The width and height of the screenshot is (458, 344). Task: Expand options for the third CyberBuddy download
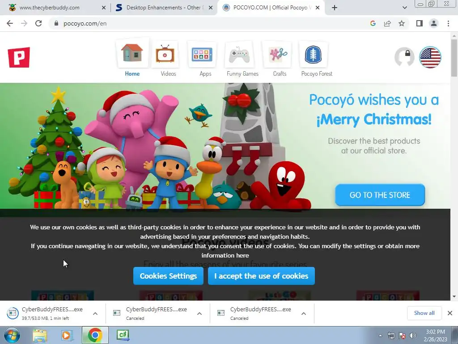click(x=304, y=314)
